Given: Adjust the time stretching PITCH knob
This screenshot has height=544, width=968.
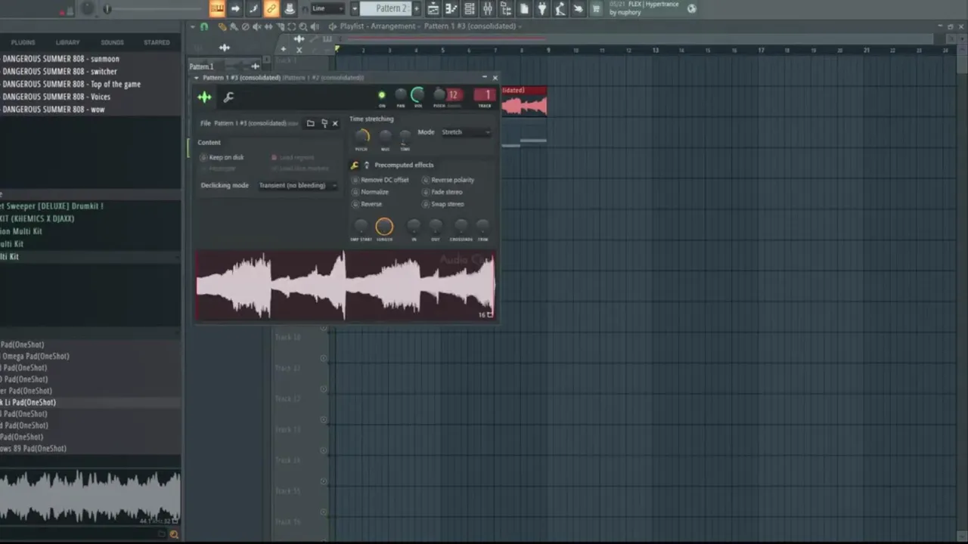Looking at the screenshot, I should (x=361, y=137).
